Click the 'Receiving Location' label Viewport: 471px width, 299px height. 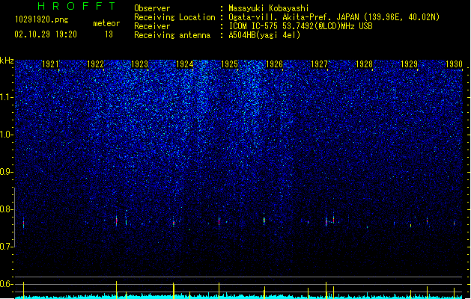174,17
